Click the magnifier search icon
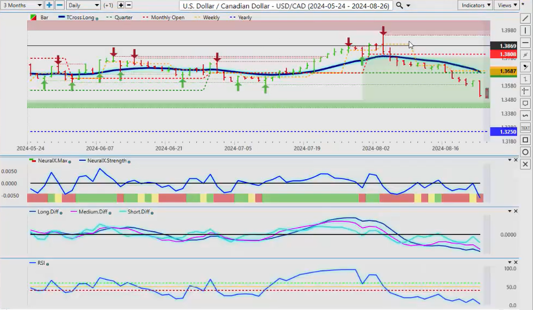Viewport: 533px width, 310px height. point(399,5)
